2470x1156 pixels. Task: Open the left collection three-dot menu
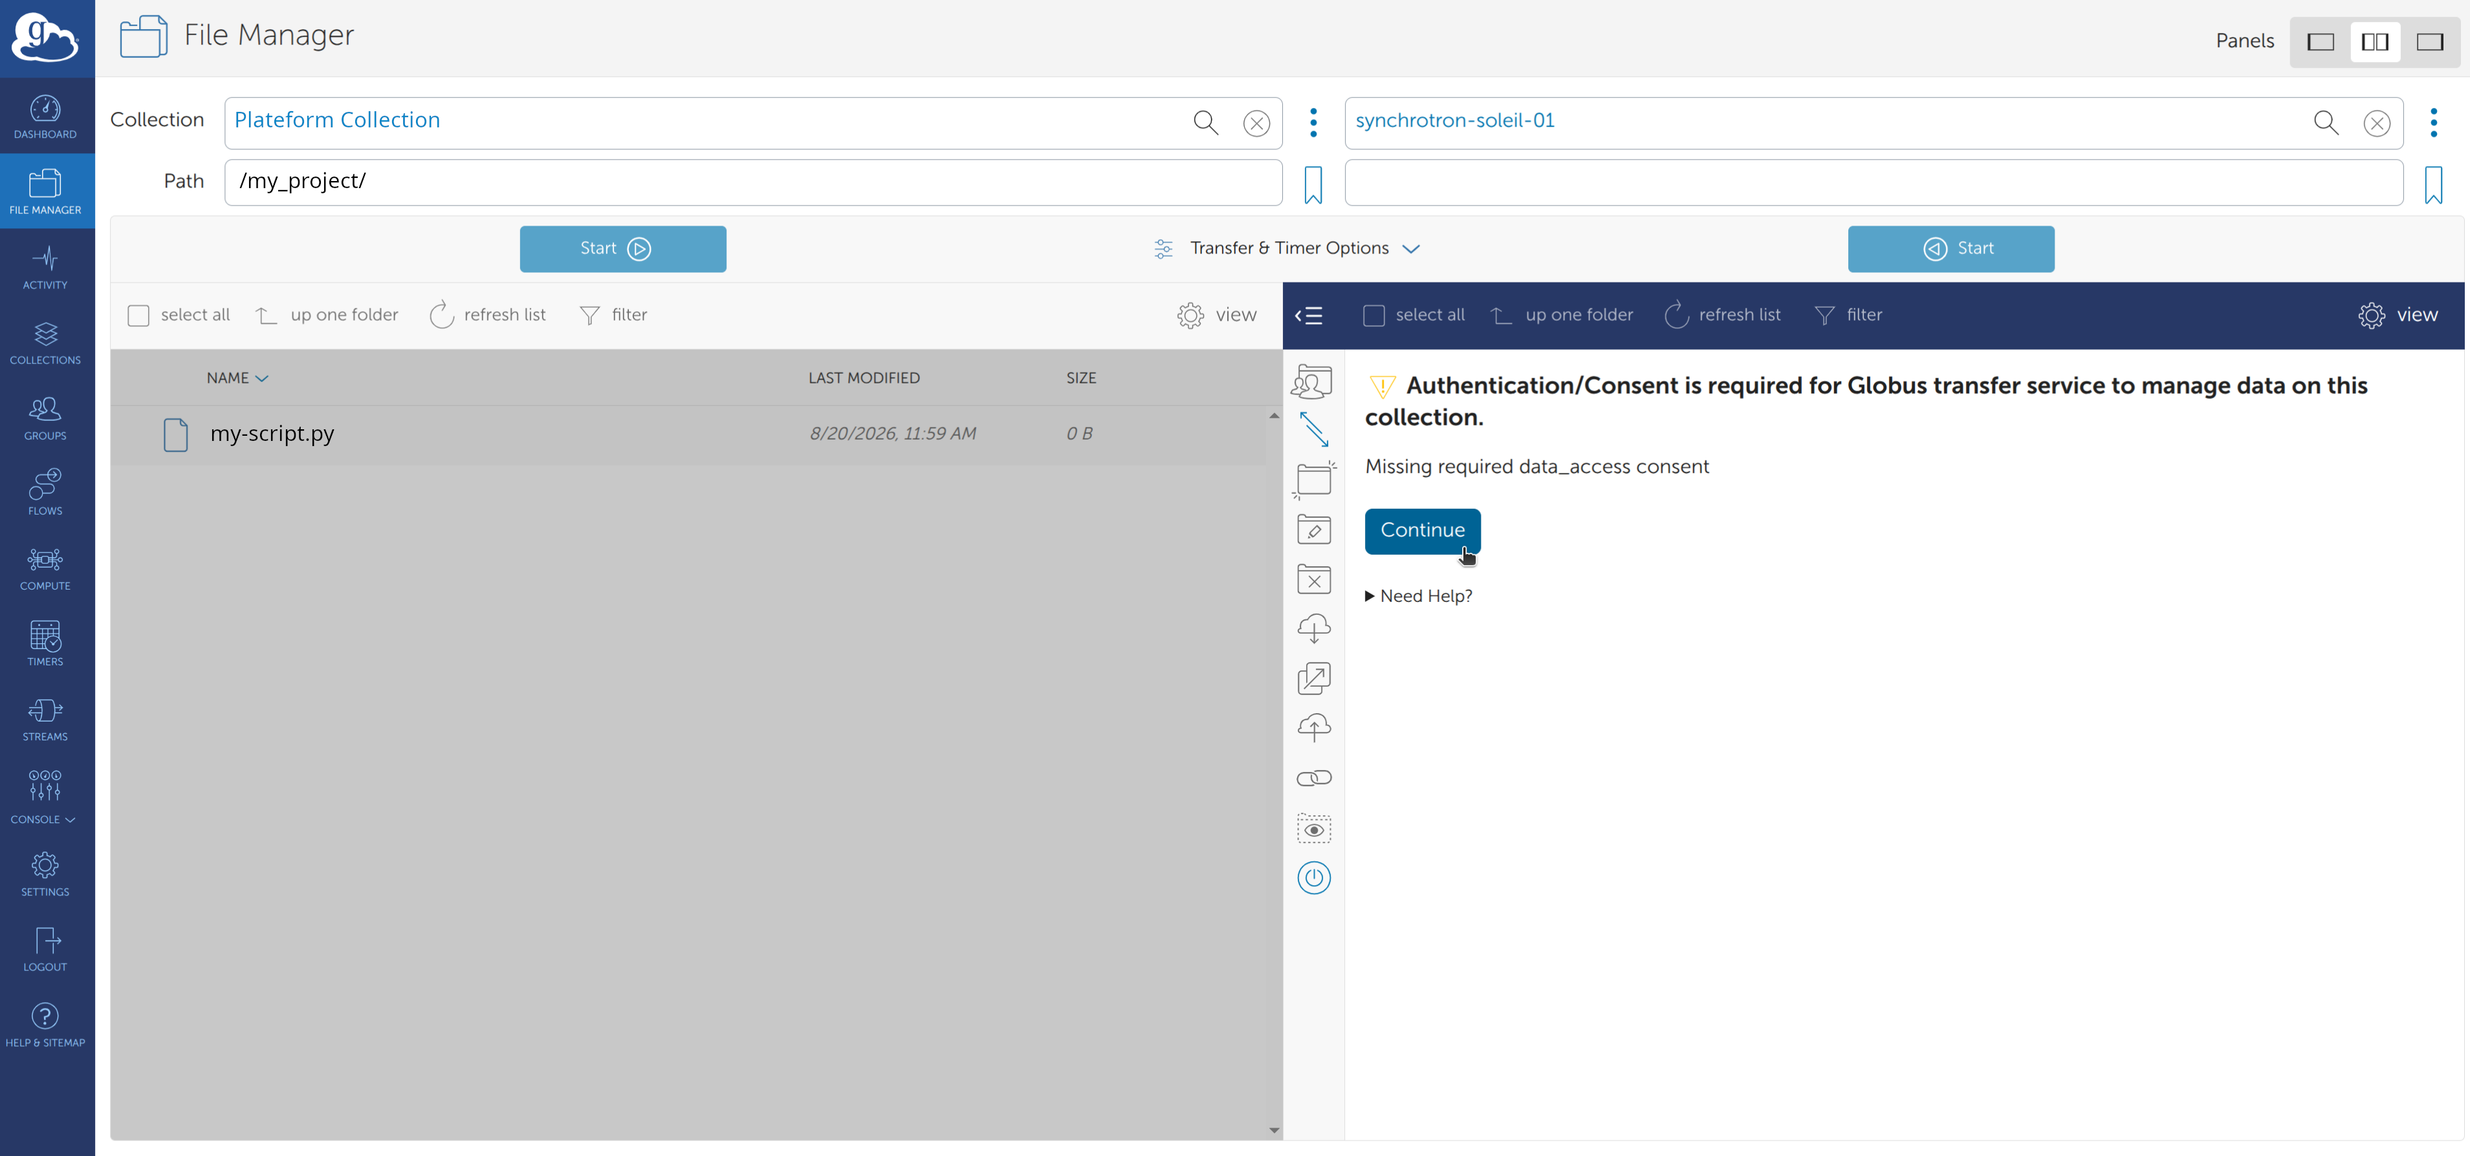1314,123
